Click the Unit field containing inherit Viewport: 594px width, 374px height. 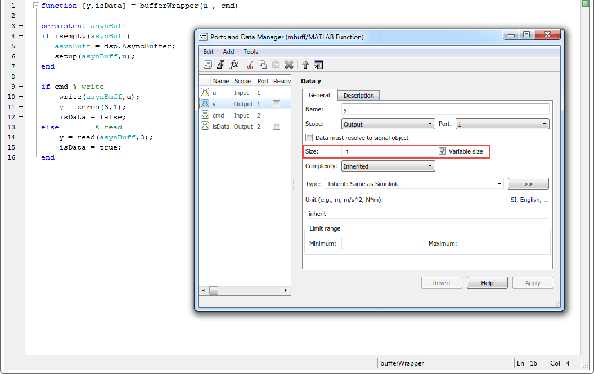pos(427,213)
